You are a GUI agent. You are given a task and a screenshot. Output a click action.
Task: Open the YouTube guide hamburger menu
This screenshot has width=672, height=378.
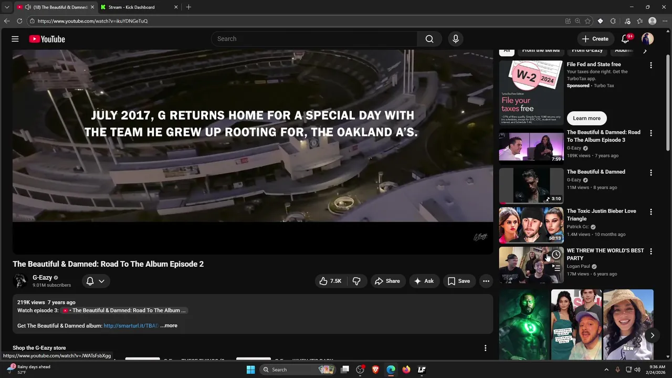tap(15, 39)
